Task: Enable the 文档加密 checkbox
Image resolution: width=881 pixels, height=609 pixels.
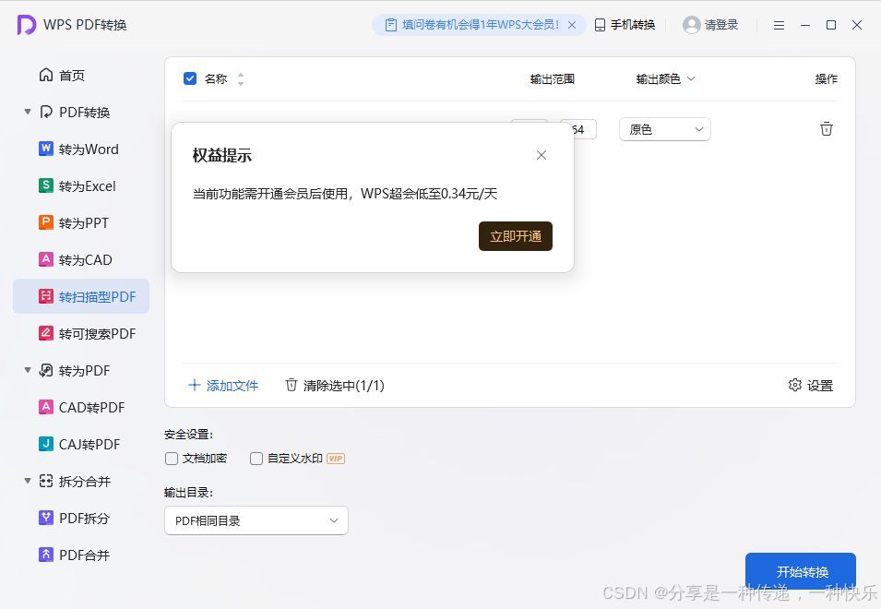Action: [172, 459]
